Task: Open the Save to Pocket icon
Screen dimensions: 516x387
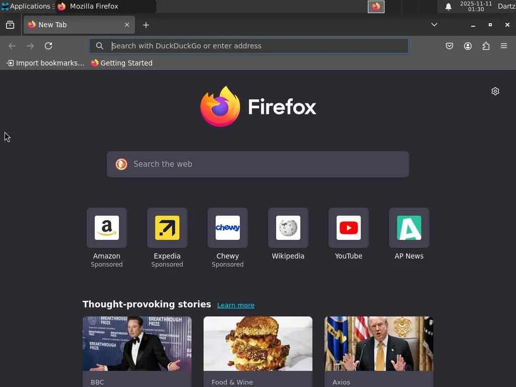Action: (449, 46)
